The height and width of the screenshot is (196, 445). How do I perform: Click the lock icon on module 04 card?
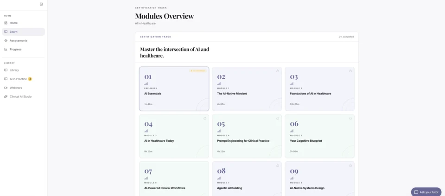(x=204, y=118)
